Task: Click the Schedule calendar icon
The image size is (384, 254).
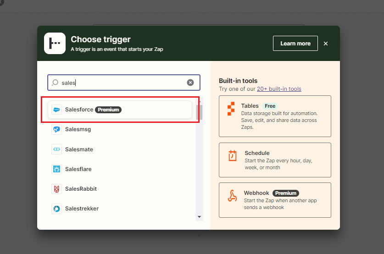Action: pyautogui.click(x=233, y=155)
